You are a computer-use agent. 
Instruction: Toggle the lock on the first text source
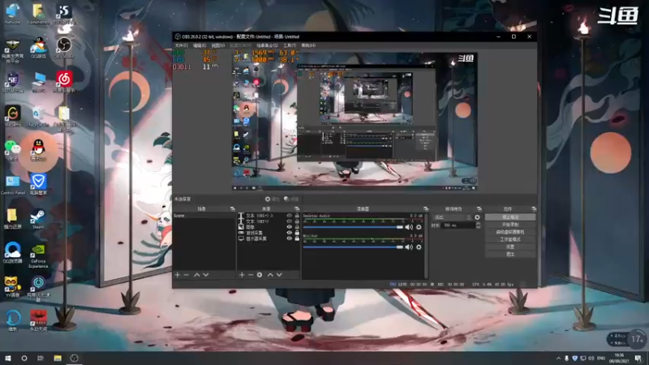297,216
